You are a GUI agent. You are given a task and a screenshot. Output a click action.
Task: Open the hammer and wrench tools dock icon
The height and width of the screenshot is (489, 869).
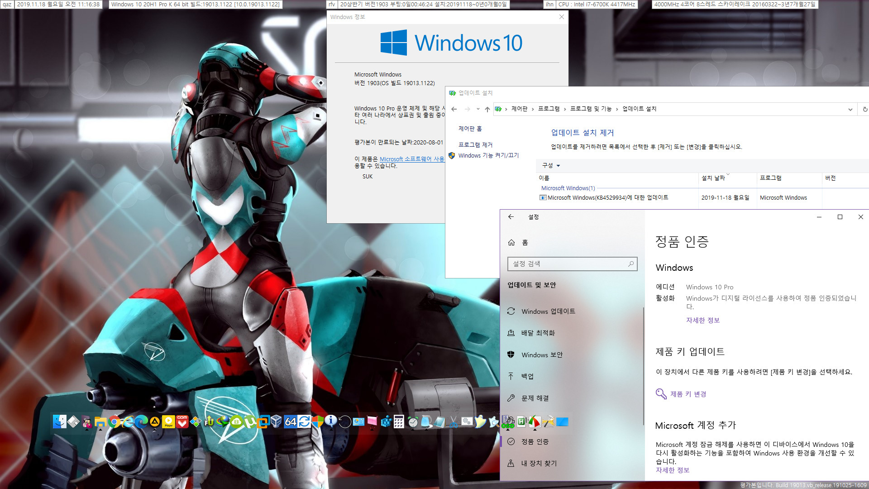click(x=548, y=422)
